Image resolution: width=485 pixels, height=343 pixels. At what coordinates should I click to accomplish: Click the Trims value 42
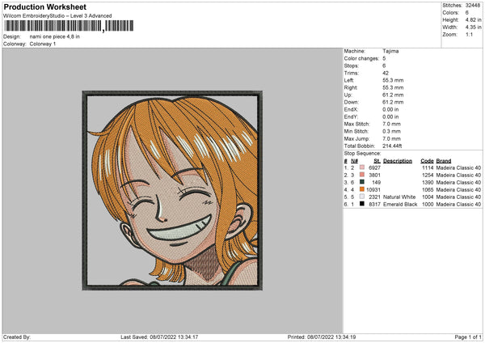[x=386, y=73]
